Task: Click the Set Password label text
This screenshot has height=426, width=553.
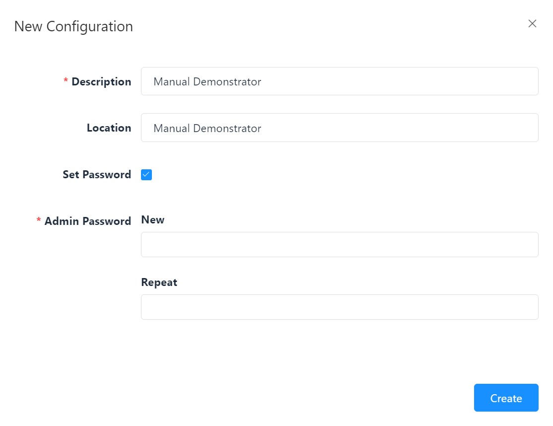Action: coord(97,175)
